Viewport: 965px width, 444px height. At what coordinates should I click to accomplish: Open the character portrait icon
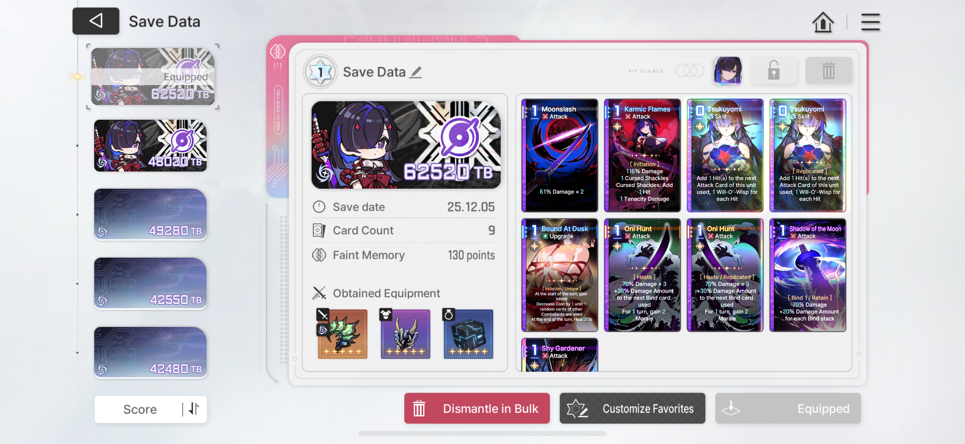(727, 70)
